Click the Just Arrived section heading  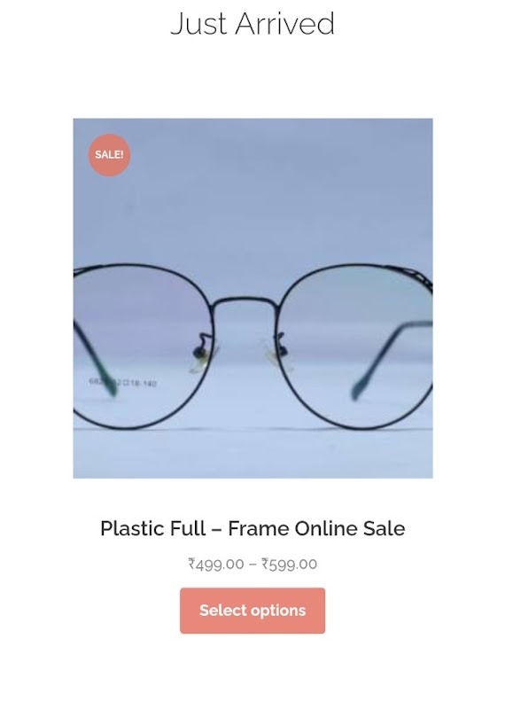click(x=252, y=24)
